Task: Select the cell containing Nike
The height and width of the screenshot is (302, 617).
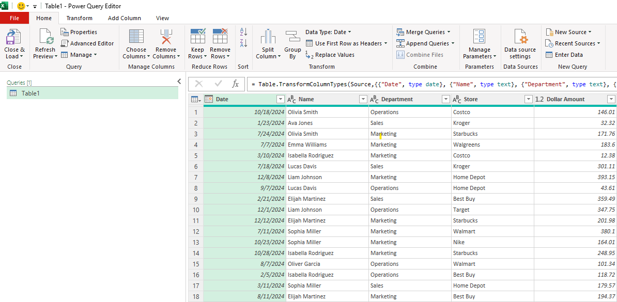Action: pyautogui.click(x=492, y=242)
